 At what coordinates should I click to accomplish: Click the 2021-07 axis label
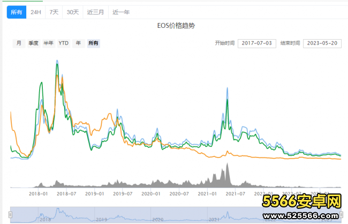point(236,194)
